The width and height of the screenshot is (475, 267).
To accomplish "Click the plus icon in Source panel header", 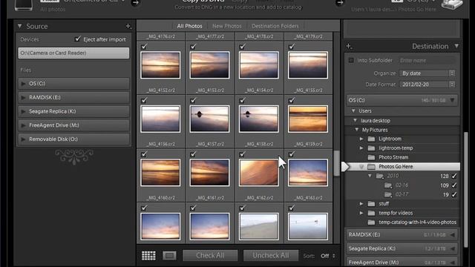I will 128,27.
